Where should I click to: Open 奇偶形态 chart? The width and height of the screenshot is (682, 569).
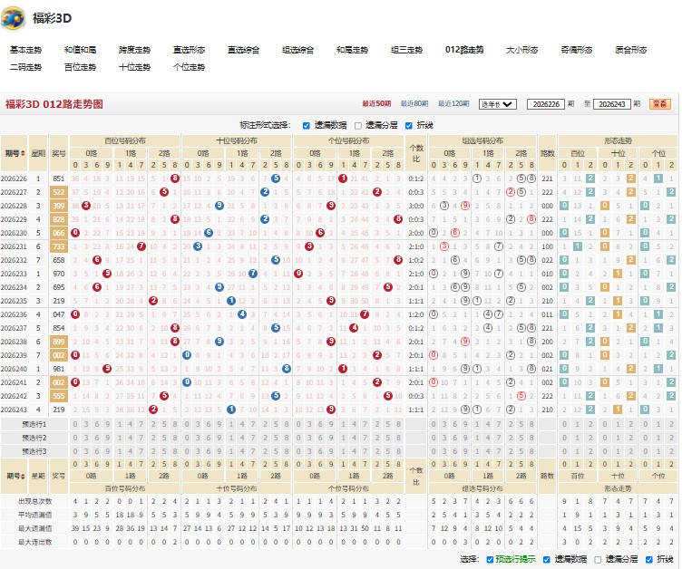click(x=576, y=50)
